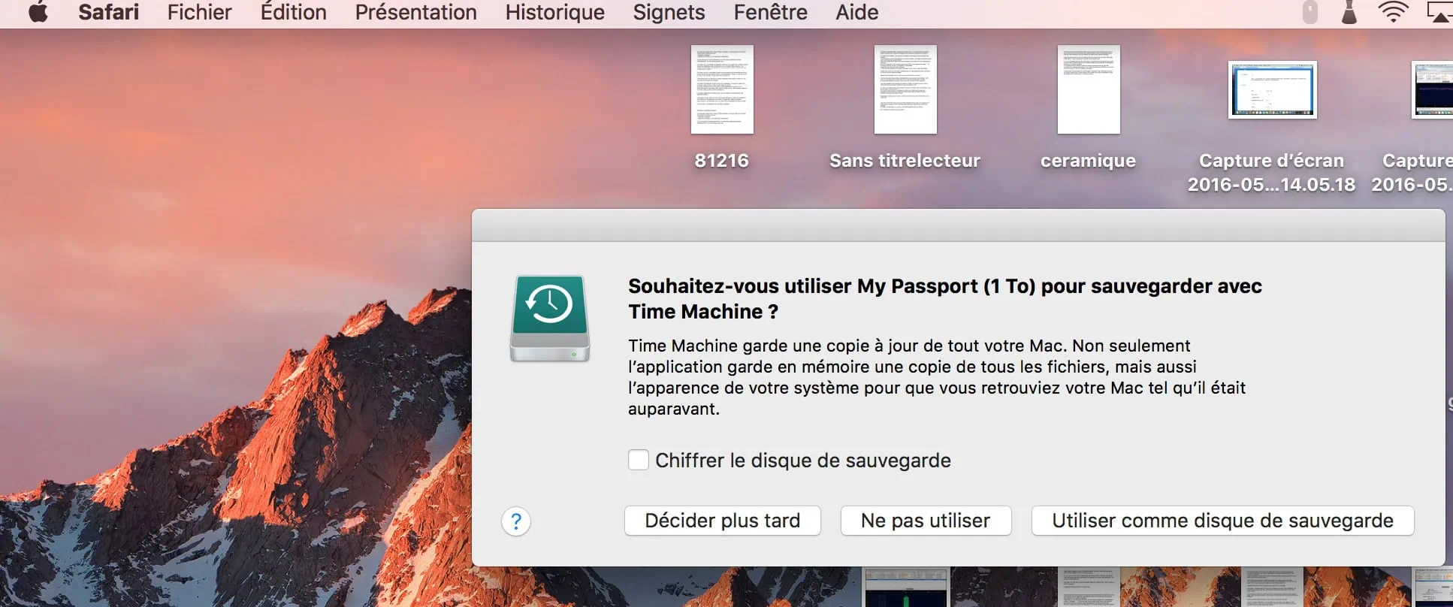Select the Sans titrelecteur document icon
Viewport: 1453px width, 607px height.
905,90
